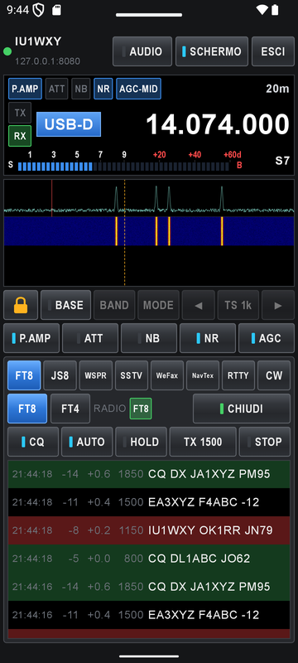Tap P.AMP indicator in display panel
This screenshot has height=663, width=298.
click(x=25, y=89)
